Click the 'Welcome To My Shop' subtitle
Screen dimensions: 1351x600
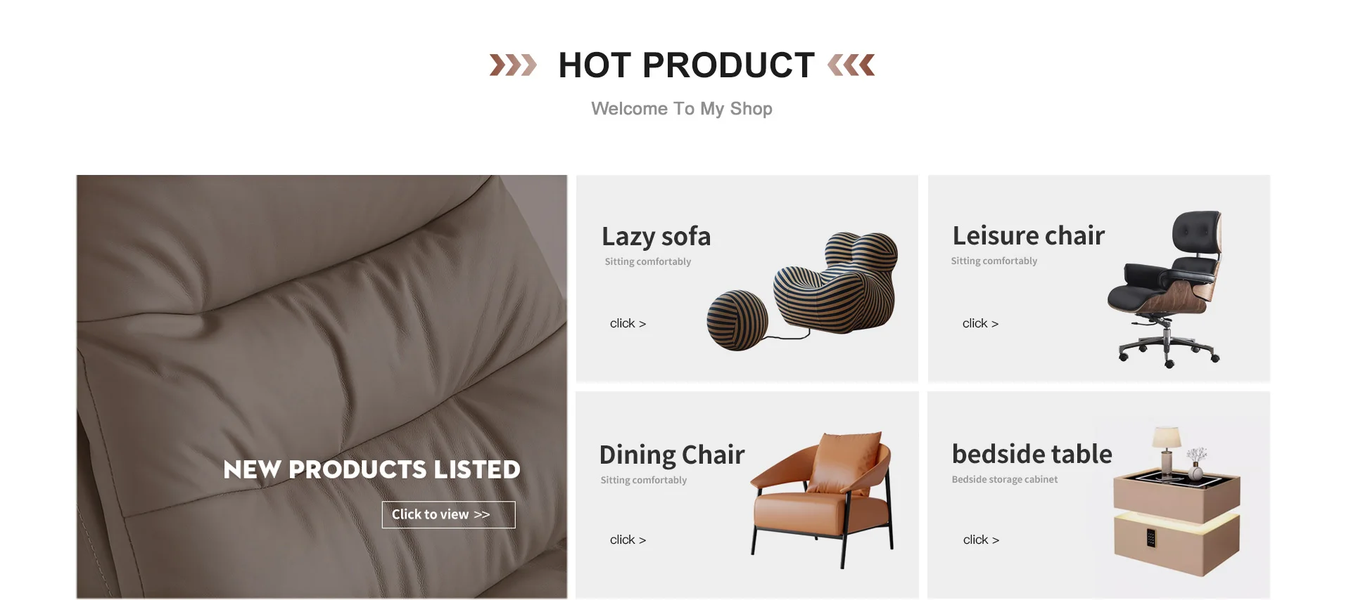682,108
